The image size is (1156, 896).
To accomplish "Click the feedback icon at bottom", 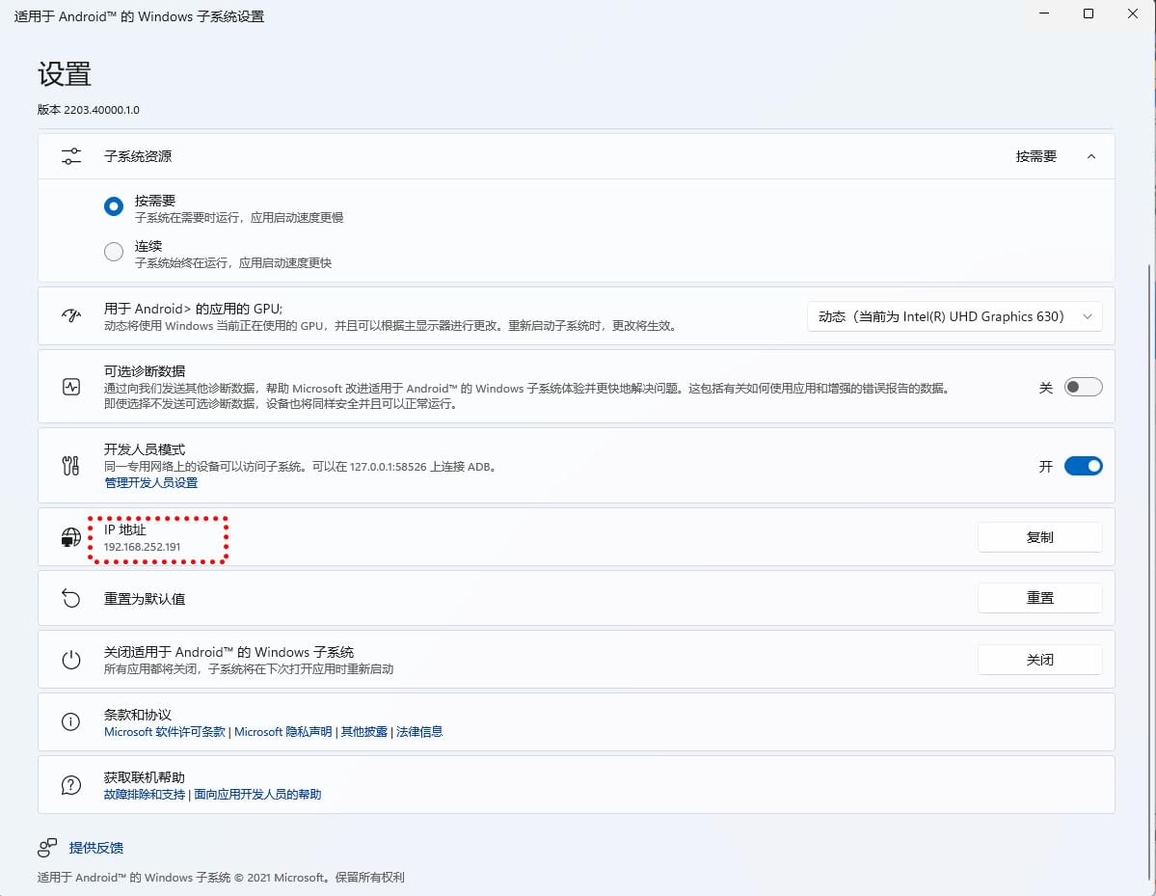I will click(47, 848).
